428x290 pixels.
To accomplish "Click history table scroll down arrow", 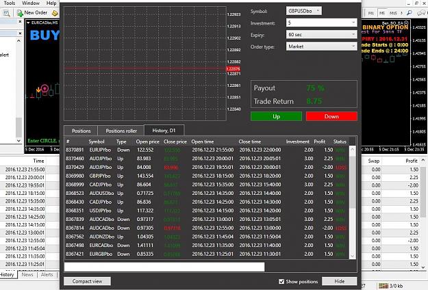I will point(353,256).
